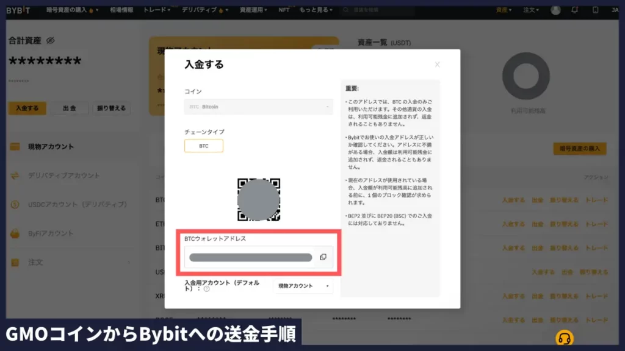625x351 pixels.
Task: Click the mobile app download icon
Action: point(595,10)
